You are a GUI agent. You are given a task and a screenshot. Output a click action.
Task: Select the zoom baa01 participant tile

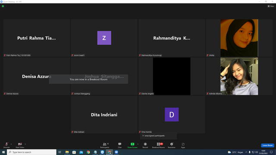coord(104,38)
